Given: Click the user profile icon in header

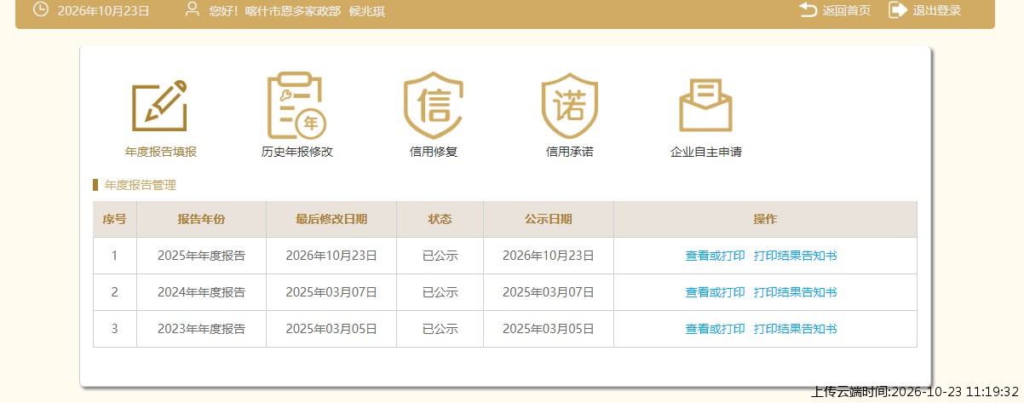Looking at the screenshot, I should pos(193,10).
